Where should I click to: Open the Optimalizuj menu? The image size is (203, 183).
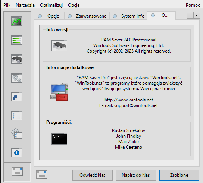pos(51,5)
